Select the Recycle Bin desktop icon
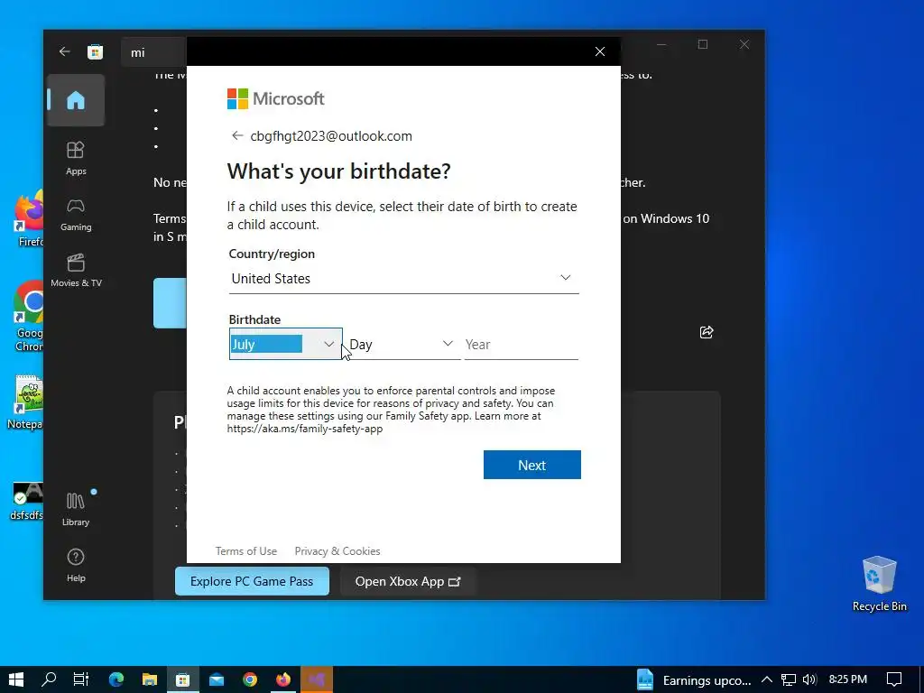 879,584
